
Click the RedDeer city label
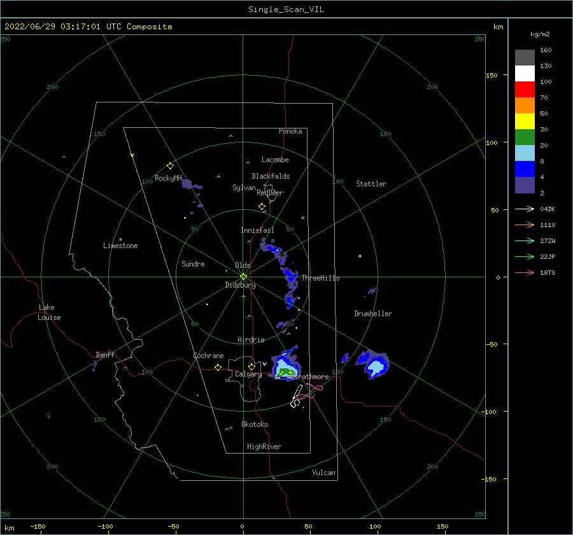coord(270,193)
